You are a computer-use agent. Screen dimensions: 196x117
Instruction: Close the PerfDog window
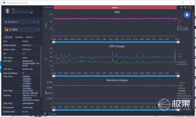click(x=190, y=2)
